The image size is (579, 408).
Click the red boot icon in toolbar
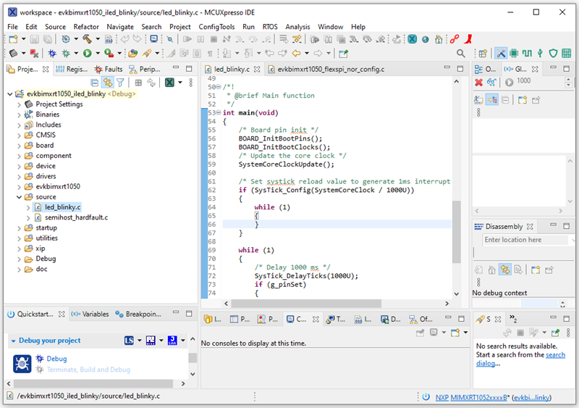click(468, 39)
